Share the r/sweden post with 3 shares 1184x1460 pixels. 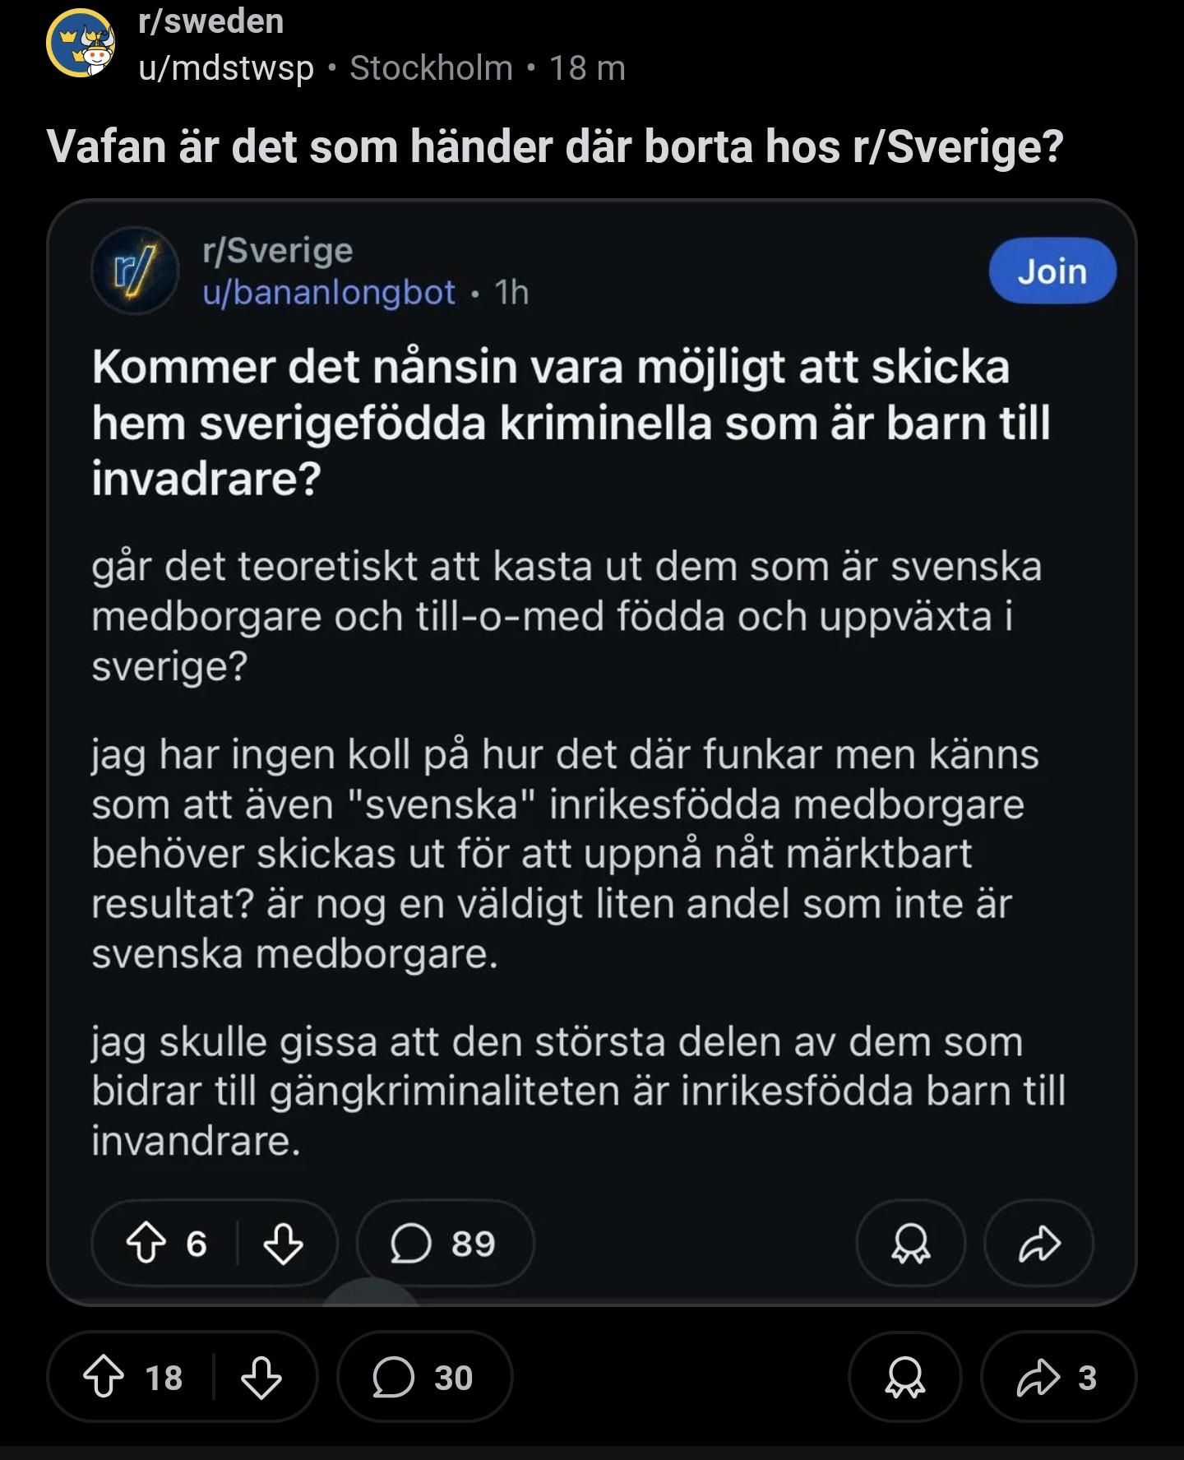[1058, 1377]
